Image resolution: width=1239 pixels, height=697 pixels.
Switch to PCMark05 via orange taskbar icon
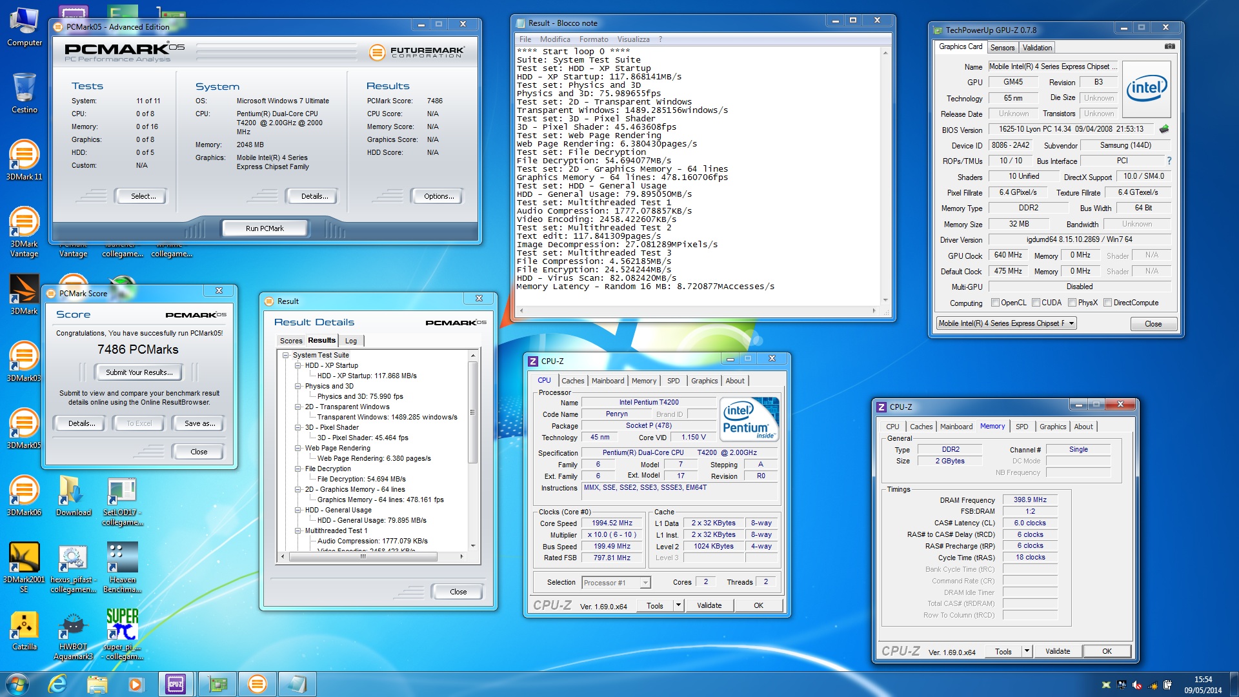tap(257, 684)
